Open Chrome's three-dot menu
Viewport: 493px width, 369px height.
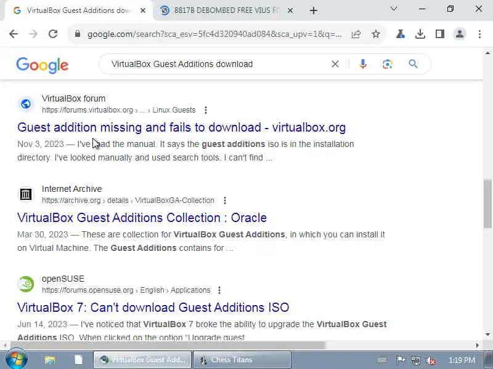(479, 34)
